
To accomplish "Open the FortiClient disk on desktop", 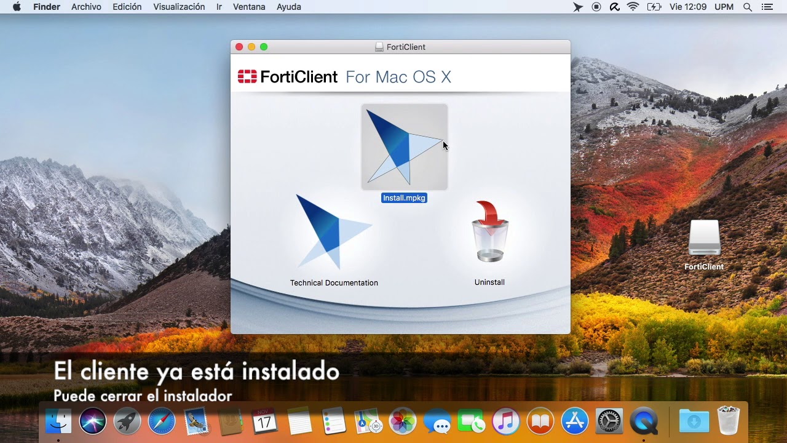I will (x=704, y=238).
